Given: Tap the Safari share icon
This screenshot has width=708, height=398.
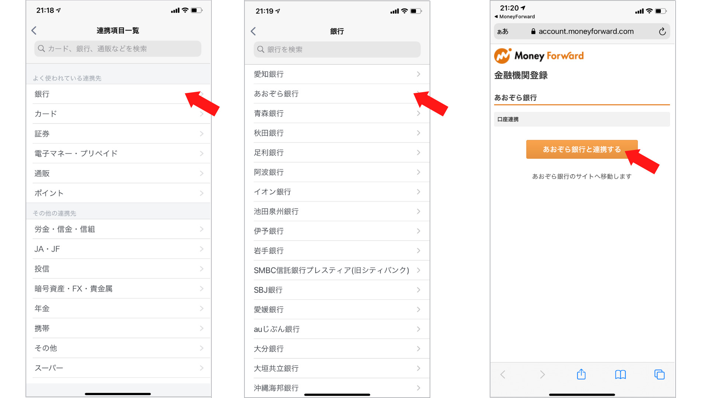Looking at the screenshot, I should [x=581, y=374].
